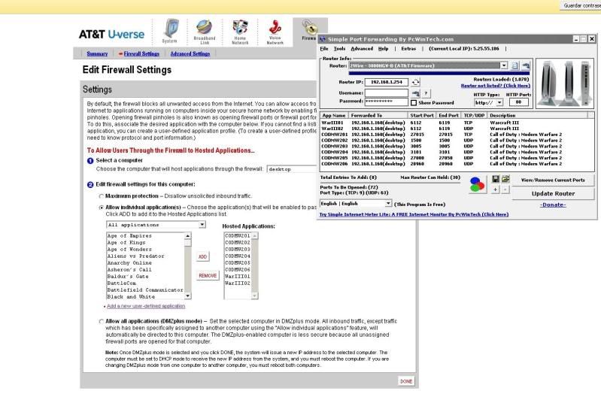Select Allow individual application(s) radio button
601x394 pixels.
pos(102,208)
